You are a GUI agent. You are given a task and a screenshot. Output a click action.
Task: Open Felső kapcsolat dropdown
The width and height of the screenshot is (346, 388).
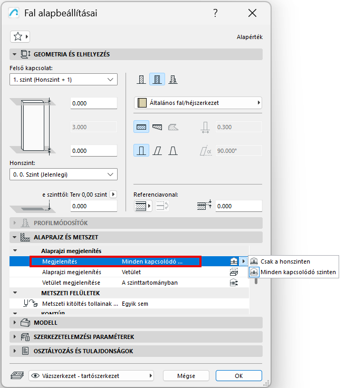[x=63, y=80]
